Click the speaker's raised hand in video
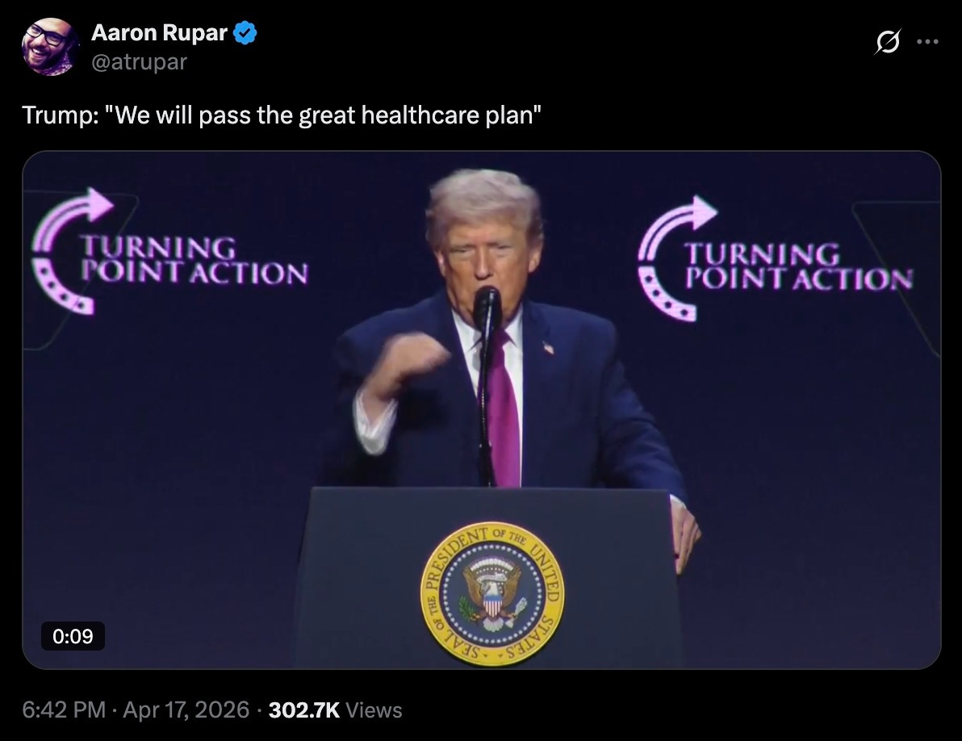 403,365
